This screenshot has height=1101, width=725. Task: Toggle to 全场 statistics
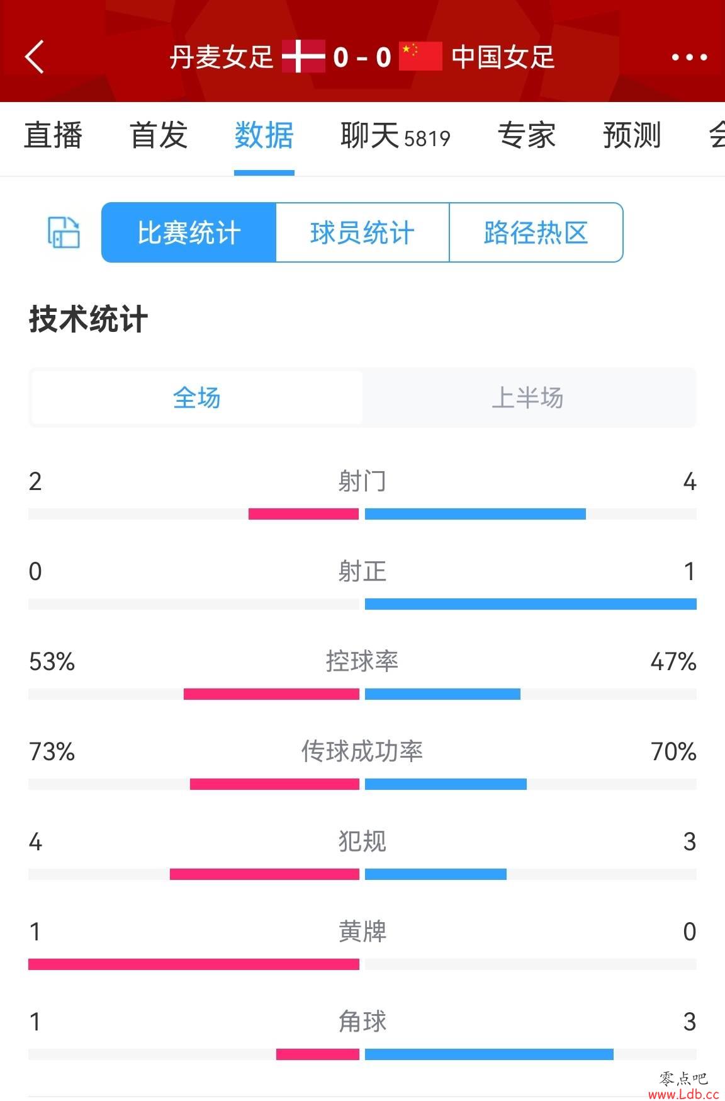pyautogui.click(x=196, y=398)
